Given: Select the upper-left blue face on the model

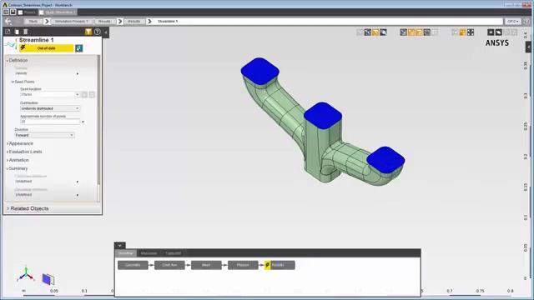Looking at the screenshot, I should pos(259,71).
